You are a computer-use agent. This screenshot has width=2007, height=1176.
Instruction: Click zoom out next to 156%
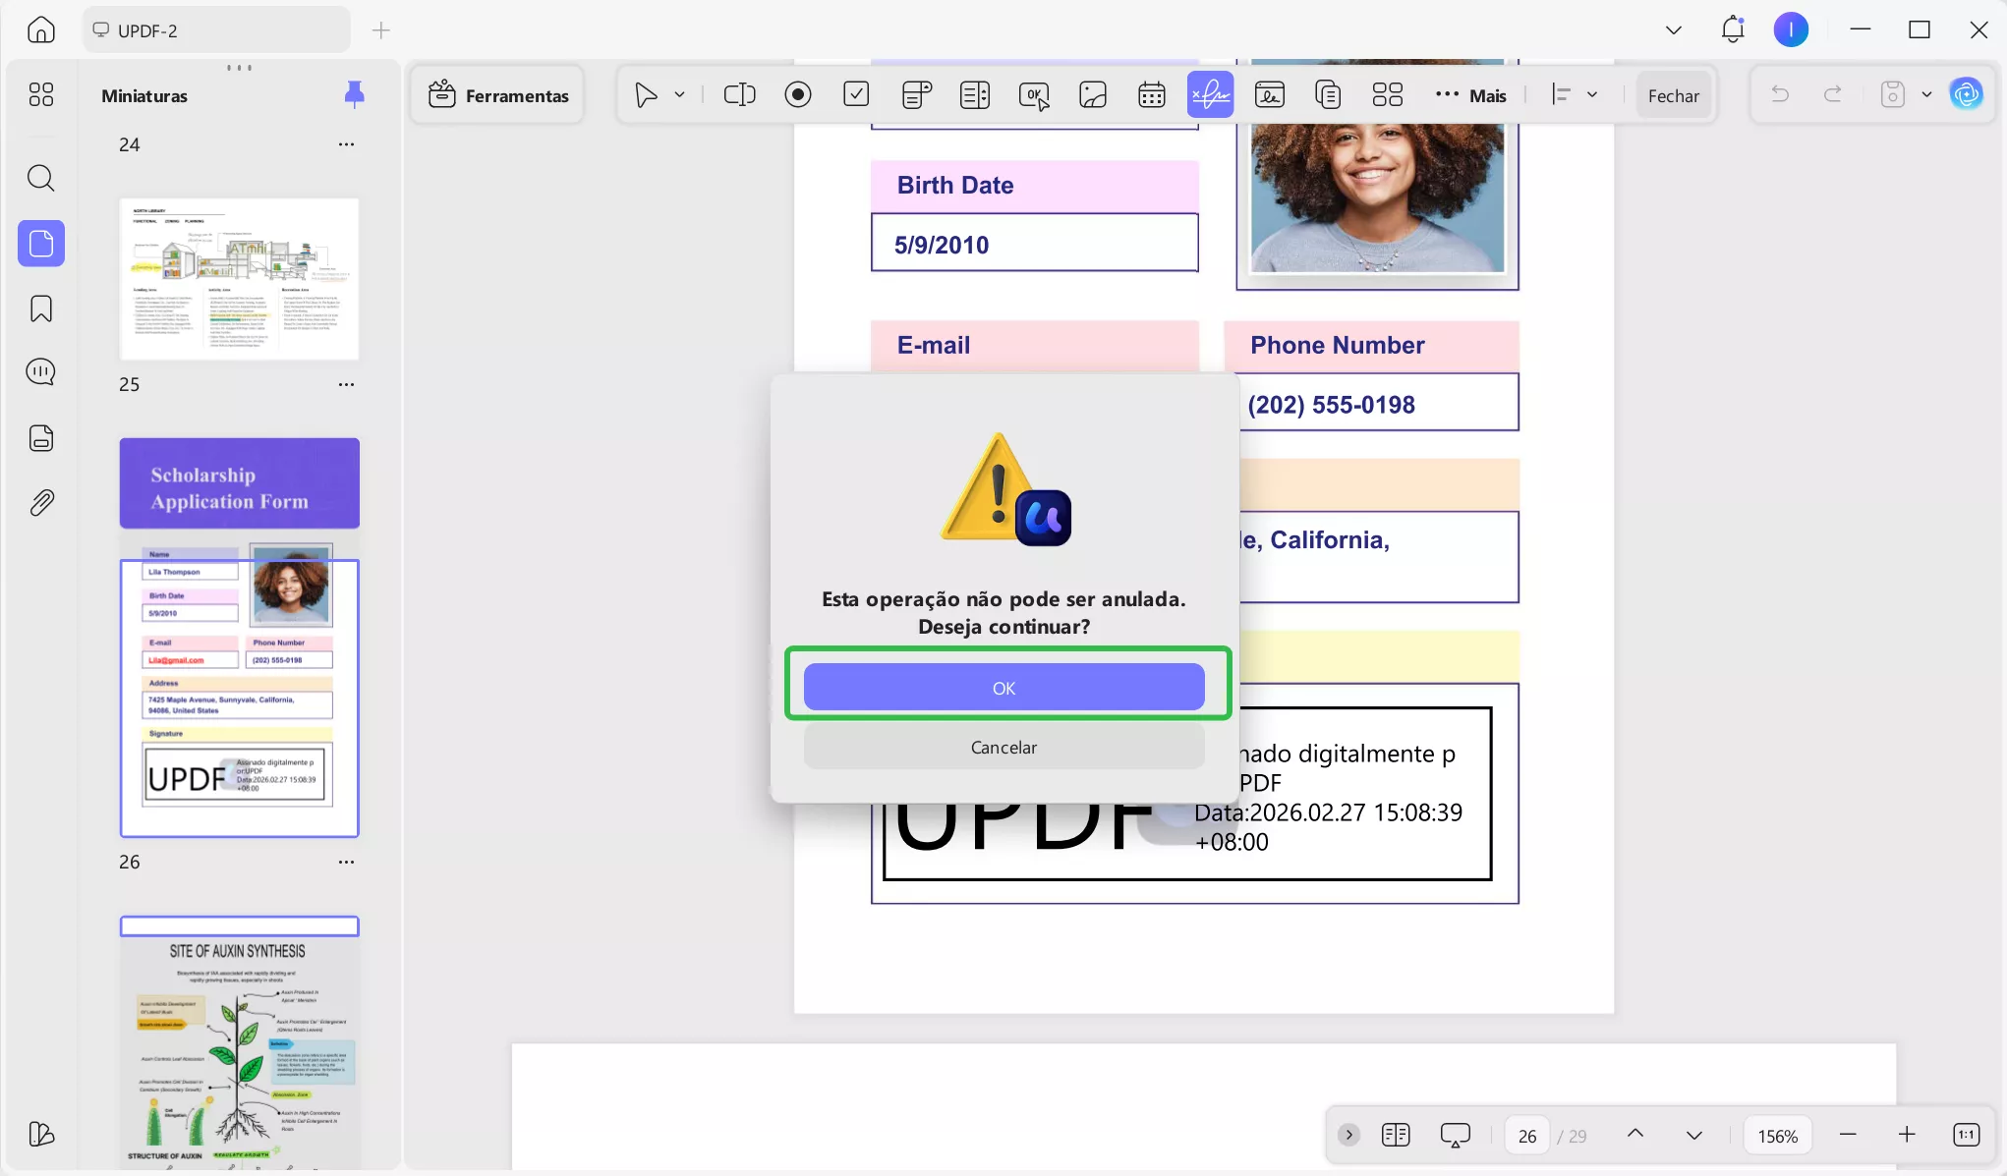pyautogui.click(x=1849, y=1135)
